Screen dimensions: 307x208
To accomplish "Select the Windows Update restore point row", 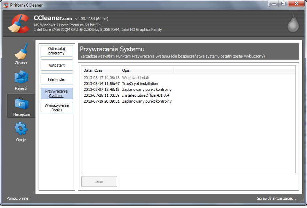I will pyautogui.click(x=188, y=78).
